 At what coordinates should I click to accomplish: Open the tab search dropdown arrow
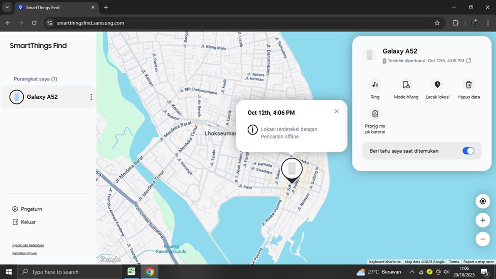pyautogui.click(x=7, y=7)
